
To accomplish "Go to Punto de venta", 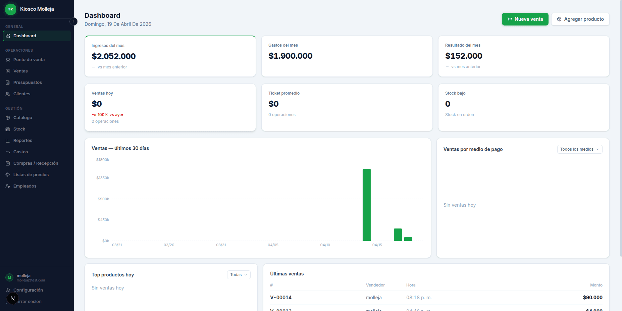I will pos(37,60).
